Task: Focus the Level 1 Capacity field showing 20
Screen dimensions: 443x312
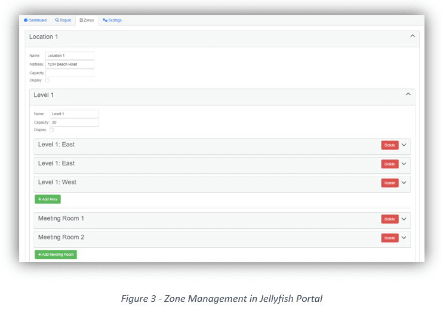Action: point(74,123)
